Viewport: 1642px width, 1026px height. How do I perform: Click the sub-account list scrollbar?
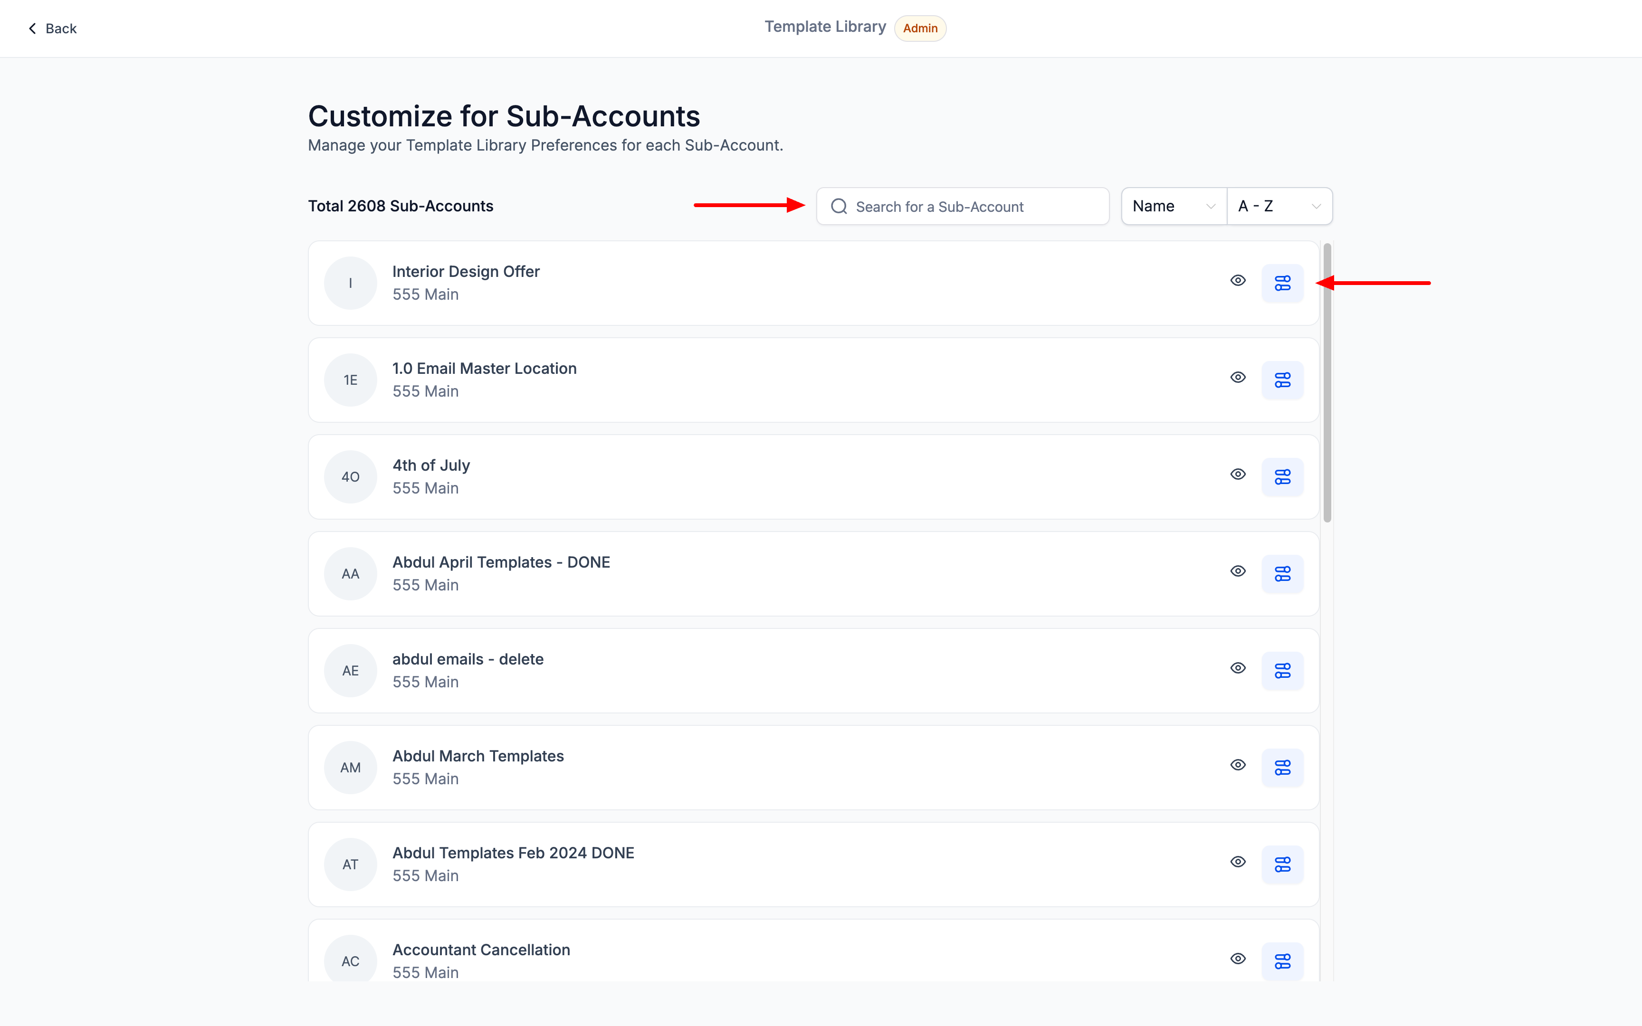1327,383
